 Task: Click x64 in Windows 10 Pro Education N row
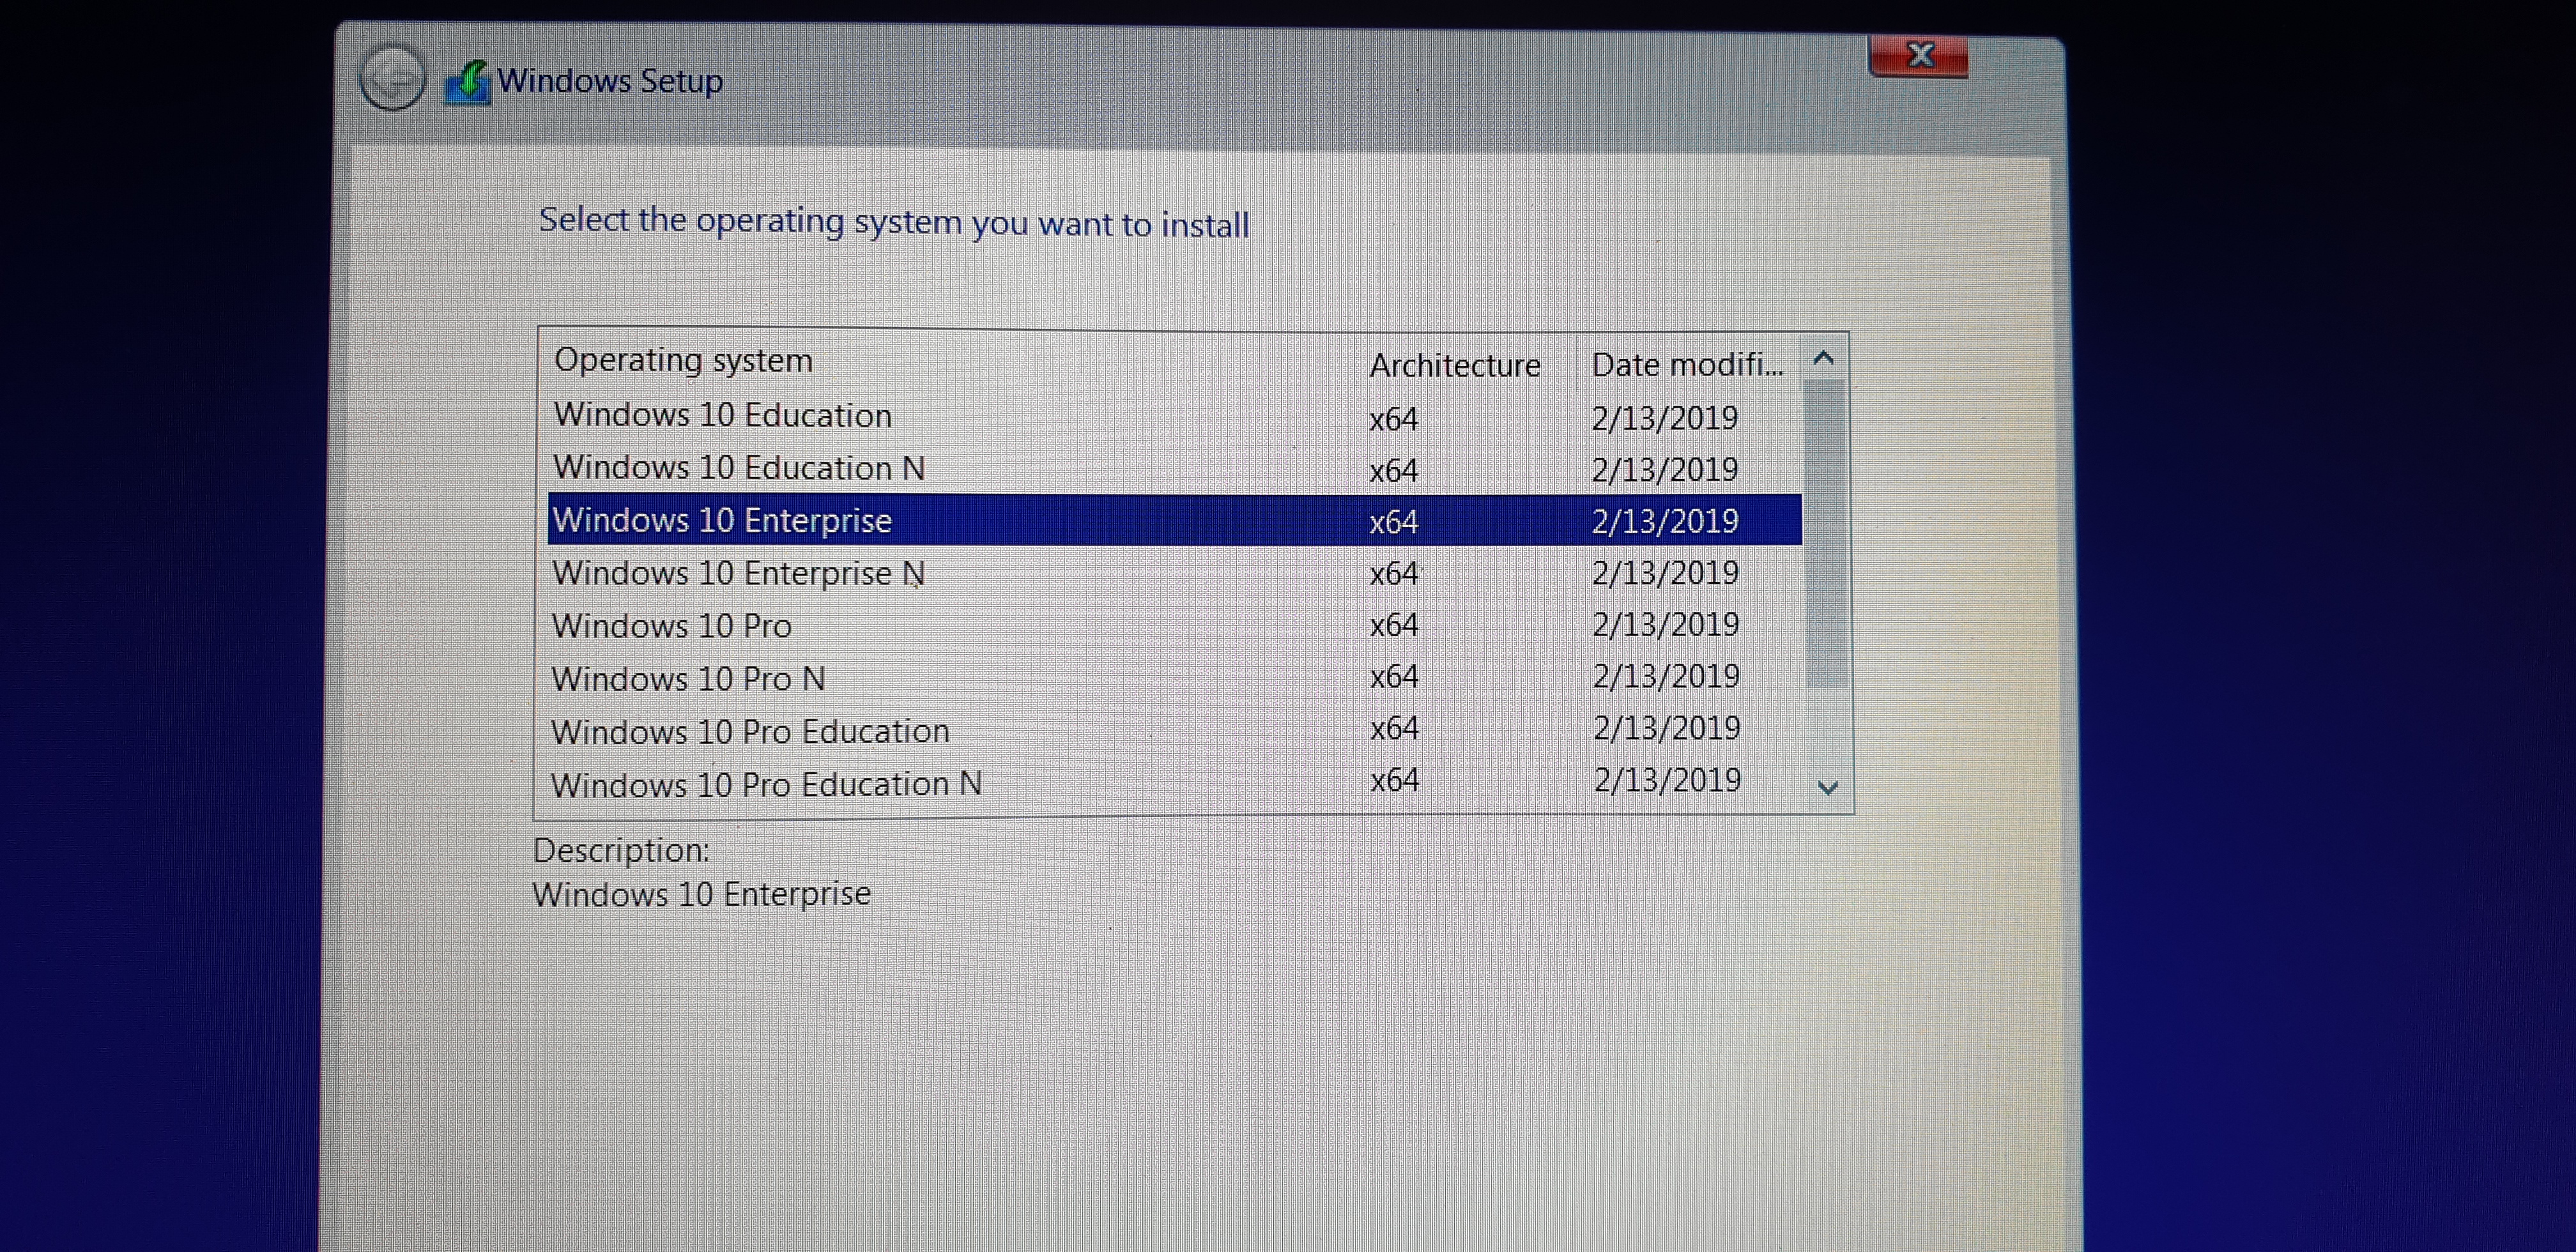[x=1394, y=780]
